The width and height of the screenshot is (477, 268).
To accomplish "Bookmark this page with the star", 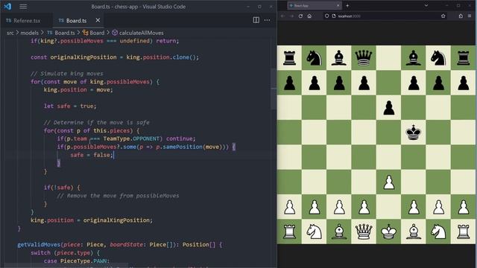I will click(x=443, y=16).
